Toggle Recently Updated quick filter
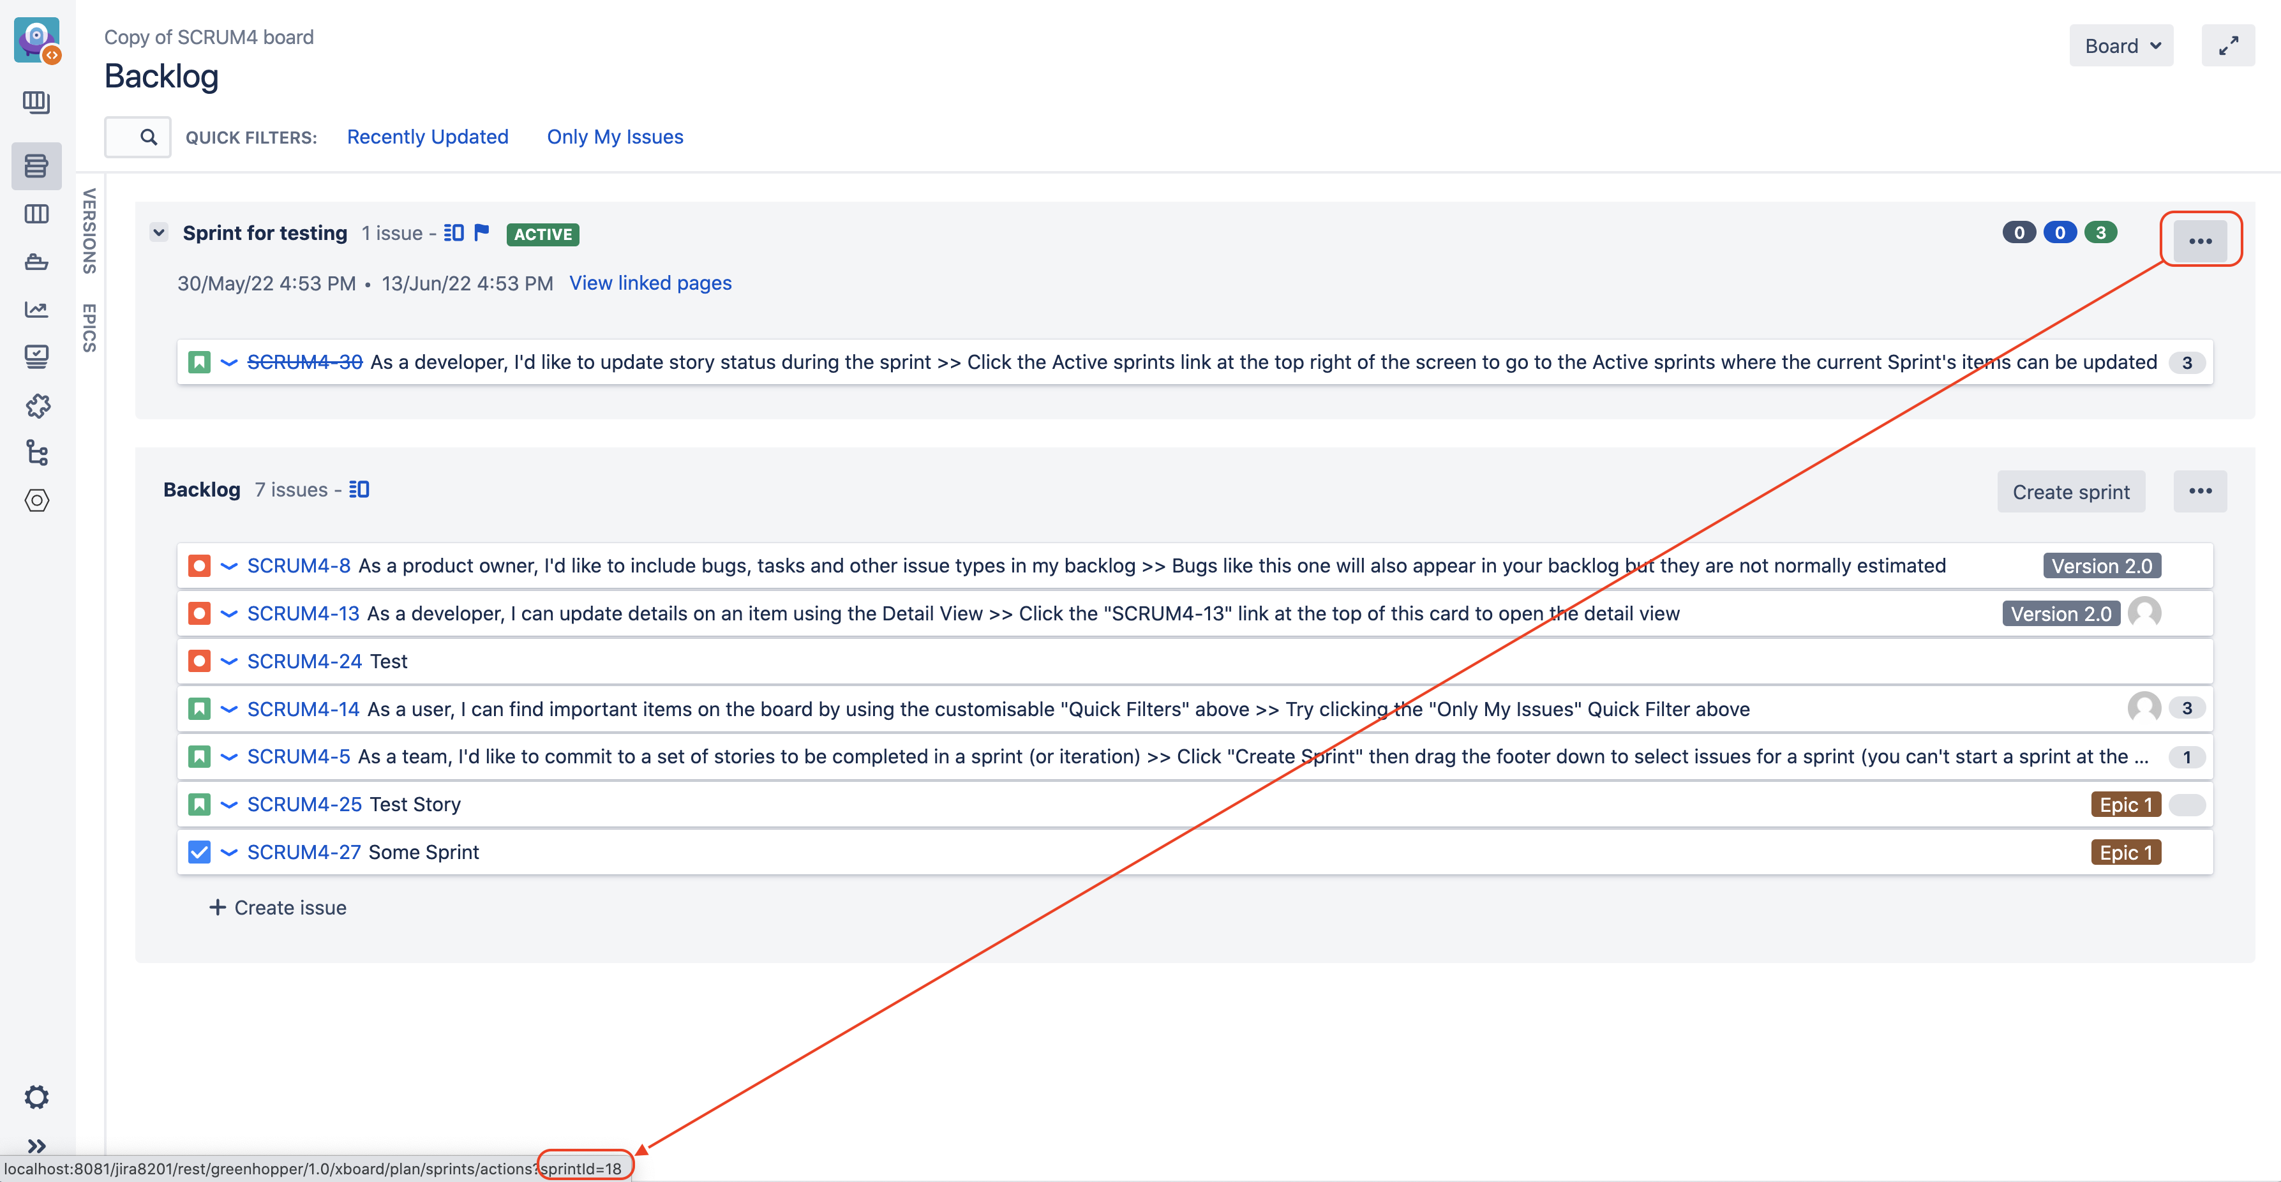 click(427, 137)
